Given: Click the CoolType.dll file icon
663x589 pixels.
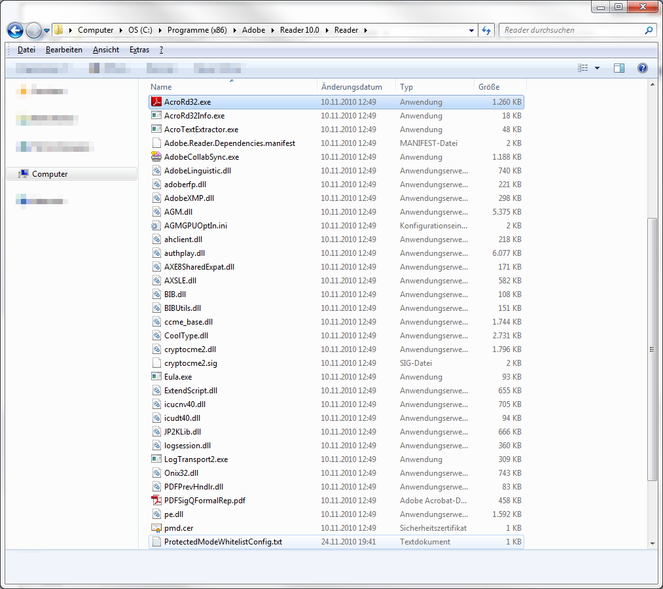Looking at the screenshot, I should click(156, 335).
